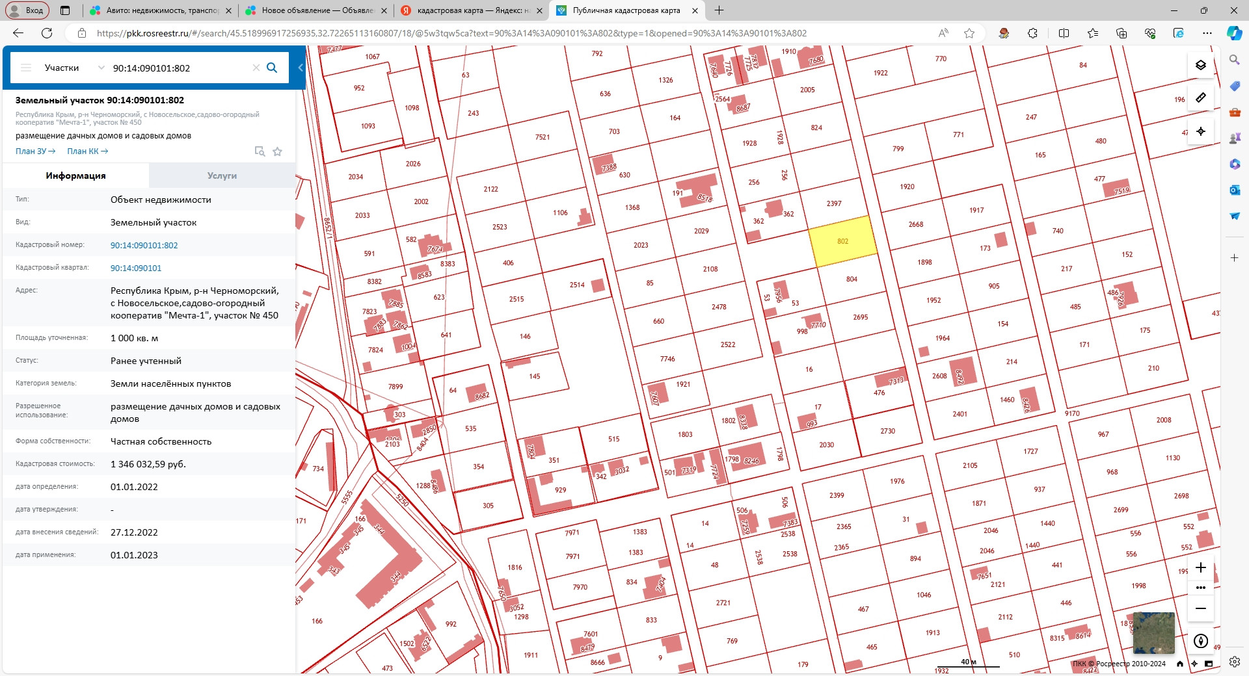Click the locate-me crosshair button

[1200, 131]
